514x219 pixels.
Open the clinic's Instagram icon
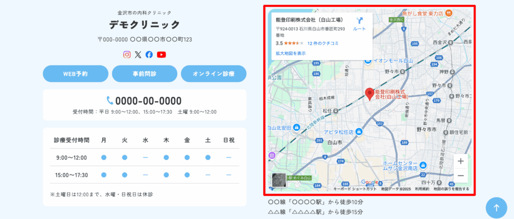coord(127,54)
